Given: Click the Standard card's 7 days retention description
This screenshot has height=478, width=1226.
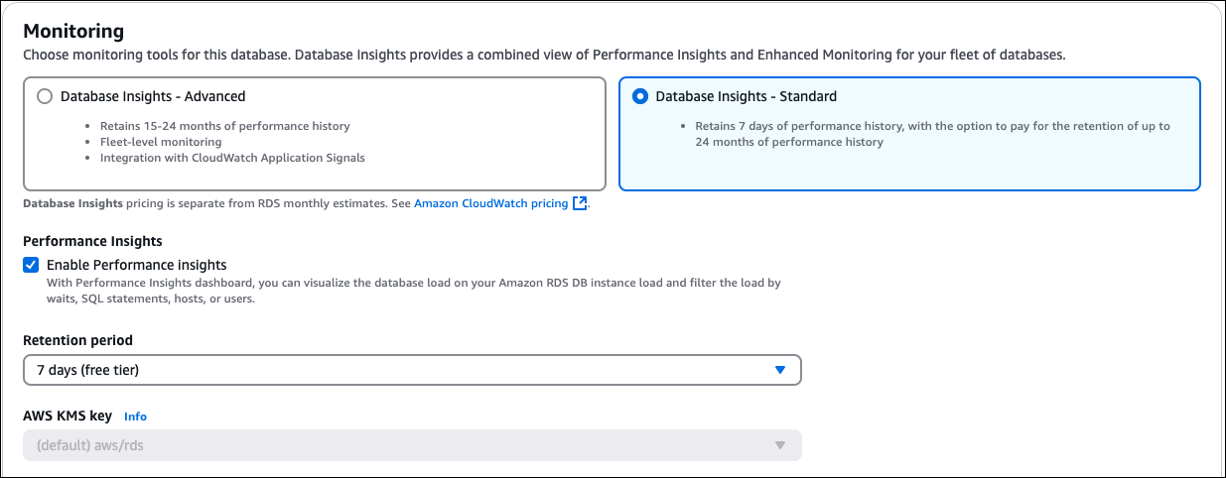Looking at the screenshot, I should point(931,134).
